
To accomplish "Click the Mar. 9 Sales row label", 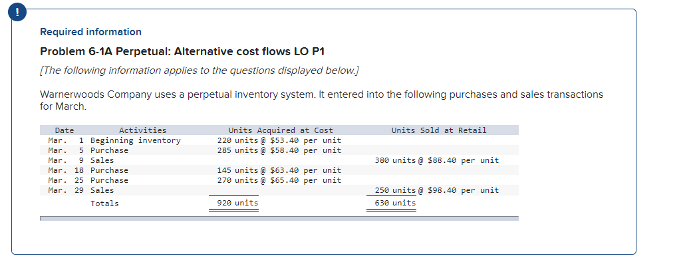I will [x=102, y=160].
